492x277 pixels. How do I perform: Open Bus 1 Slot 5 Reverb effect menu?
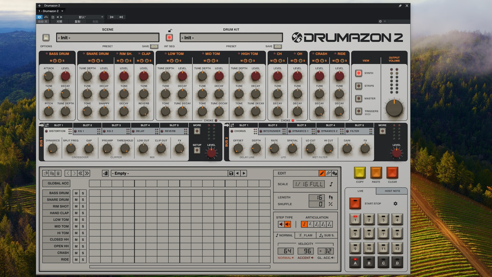[x=170, y=131]
